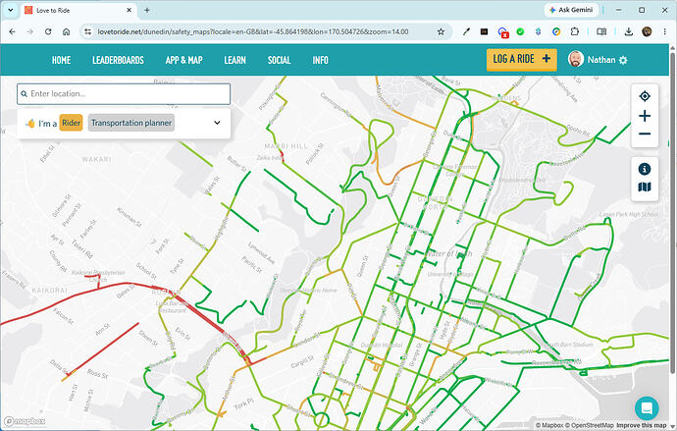Image resolution: width=677 pixels, height=431 pixels.
Task: Click the settings gear beside Nathan
Action: [623, 61]
